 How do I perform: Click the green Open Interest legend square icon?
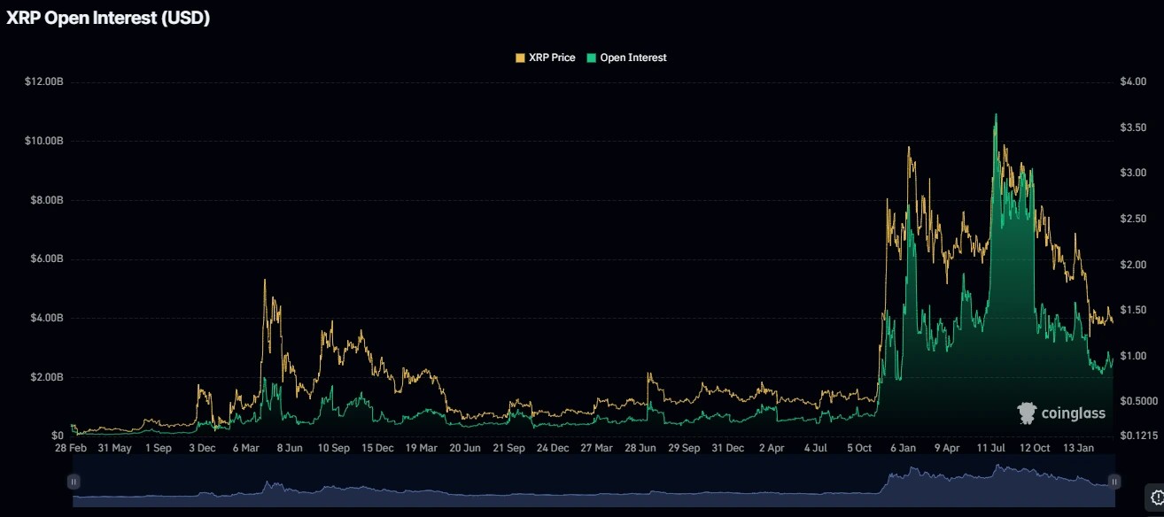[590, 57]
